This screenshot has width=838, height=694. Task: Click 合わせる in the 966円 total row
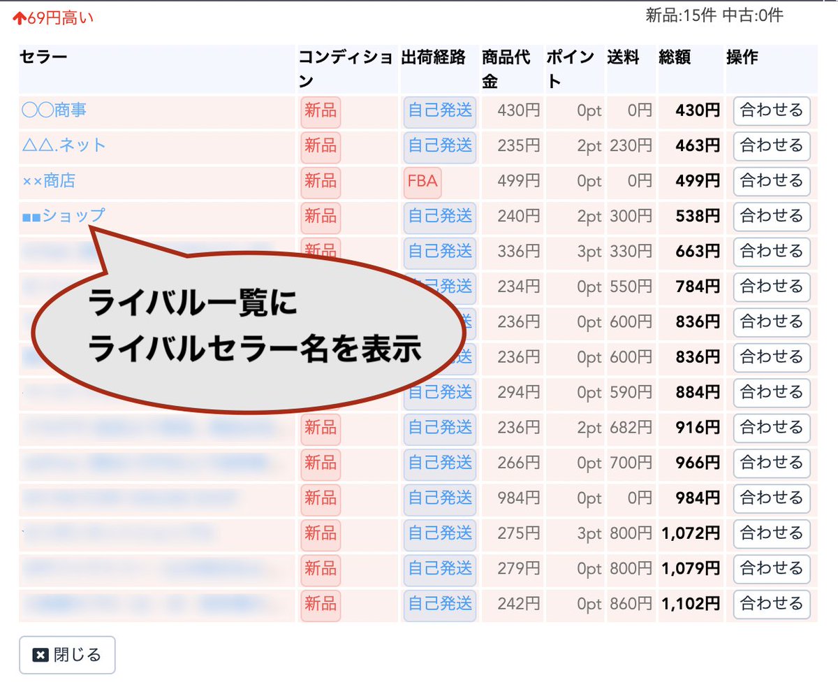coord(772,463)
